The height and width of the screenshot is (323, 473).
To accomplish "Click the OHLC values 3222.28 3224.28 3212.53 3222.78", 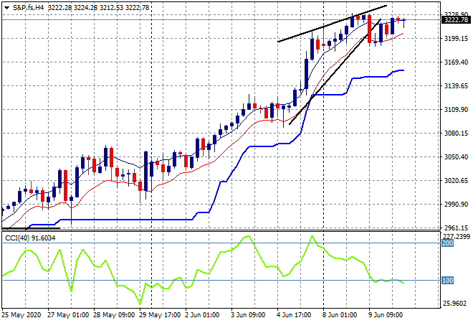I will (x=98, y=8).
